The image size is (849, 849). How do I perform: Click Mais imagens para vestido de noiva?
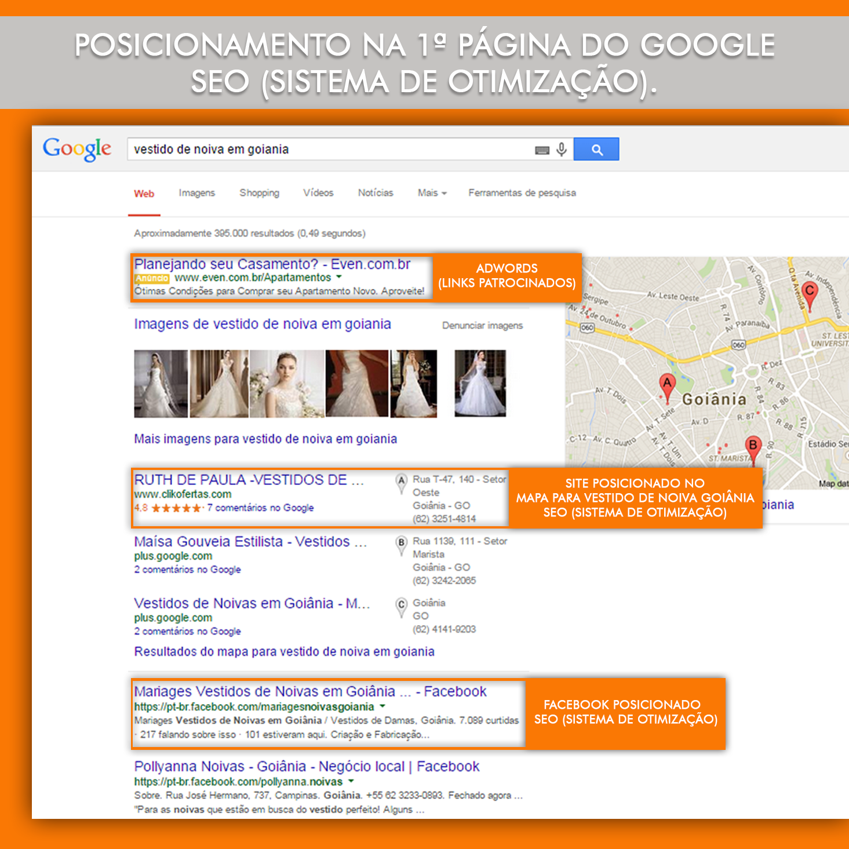click(265, 439)
